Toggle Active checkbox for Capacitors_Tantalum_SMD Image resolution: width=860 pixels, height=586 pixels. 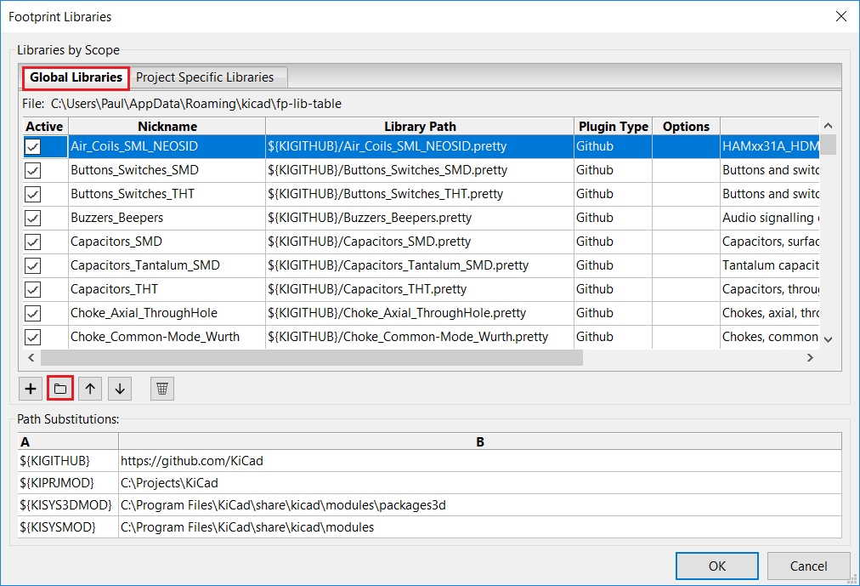[x=33, y=265]
